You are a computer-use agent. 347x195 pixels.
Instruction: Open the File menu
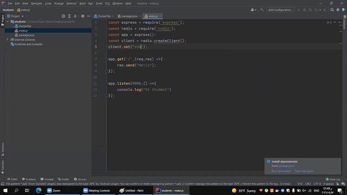[10, 3]
